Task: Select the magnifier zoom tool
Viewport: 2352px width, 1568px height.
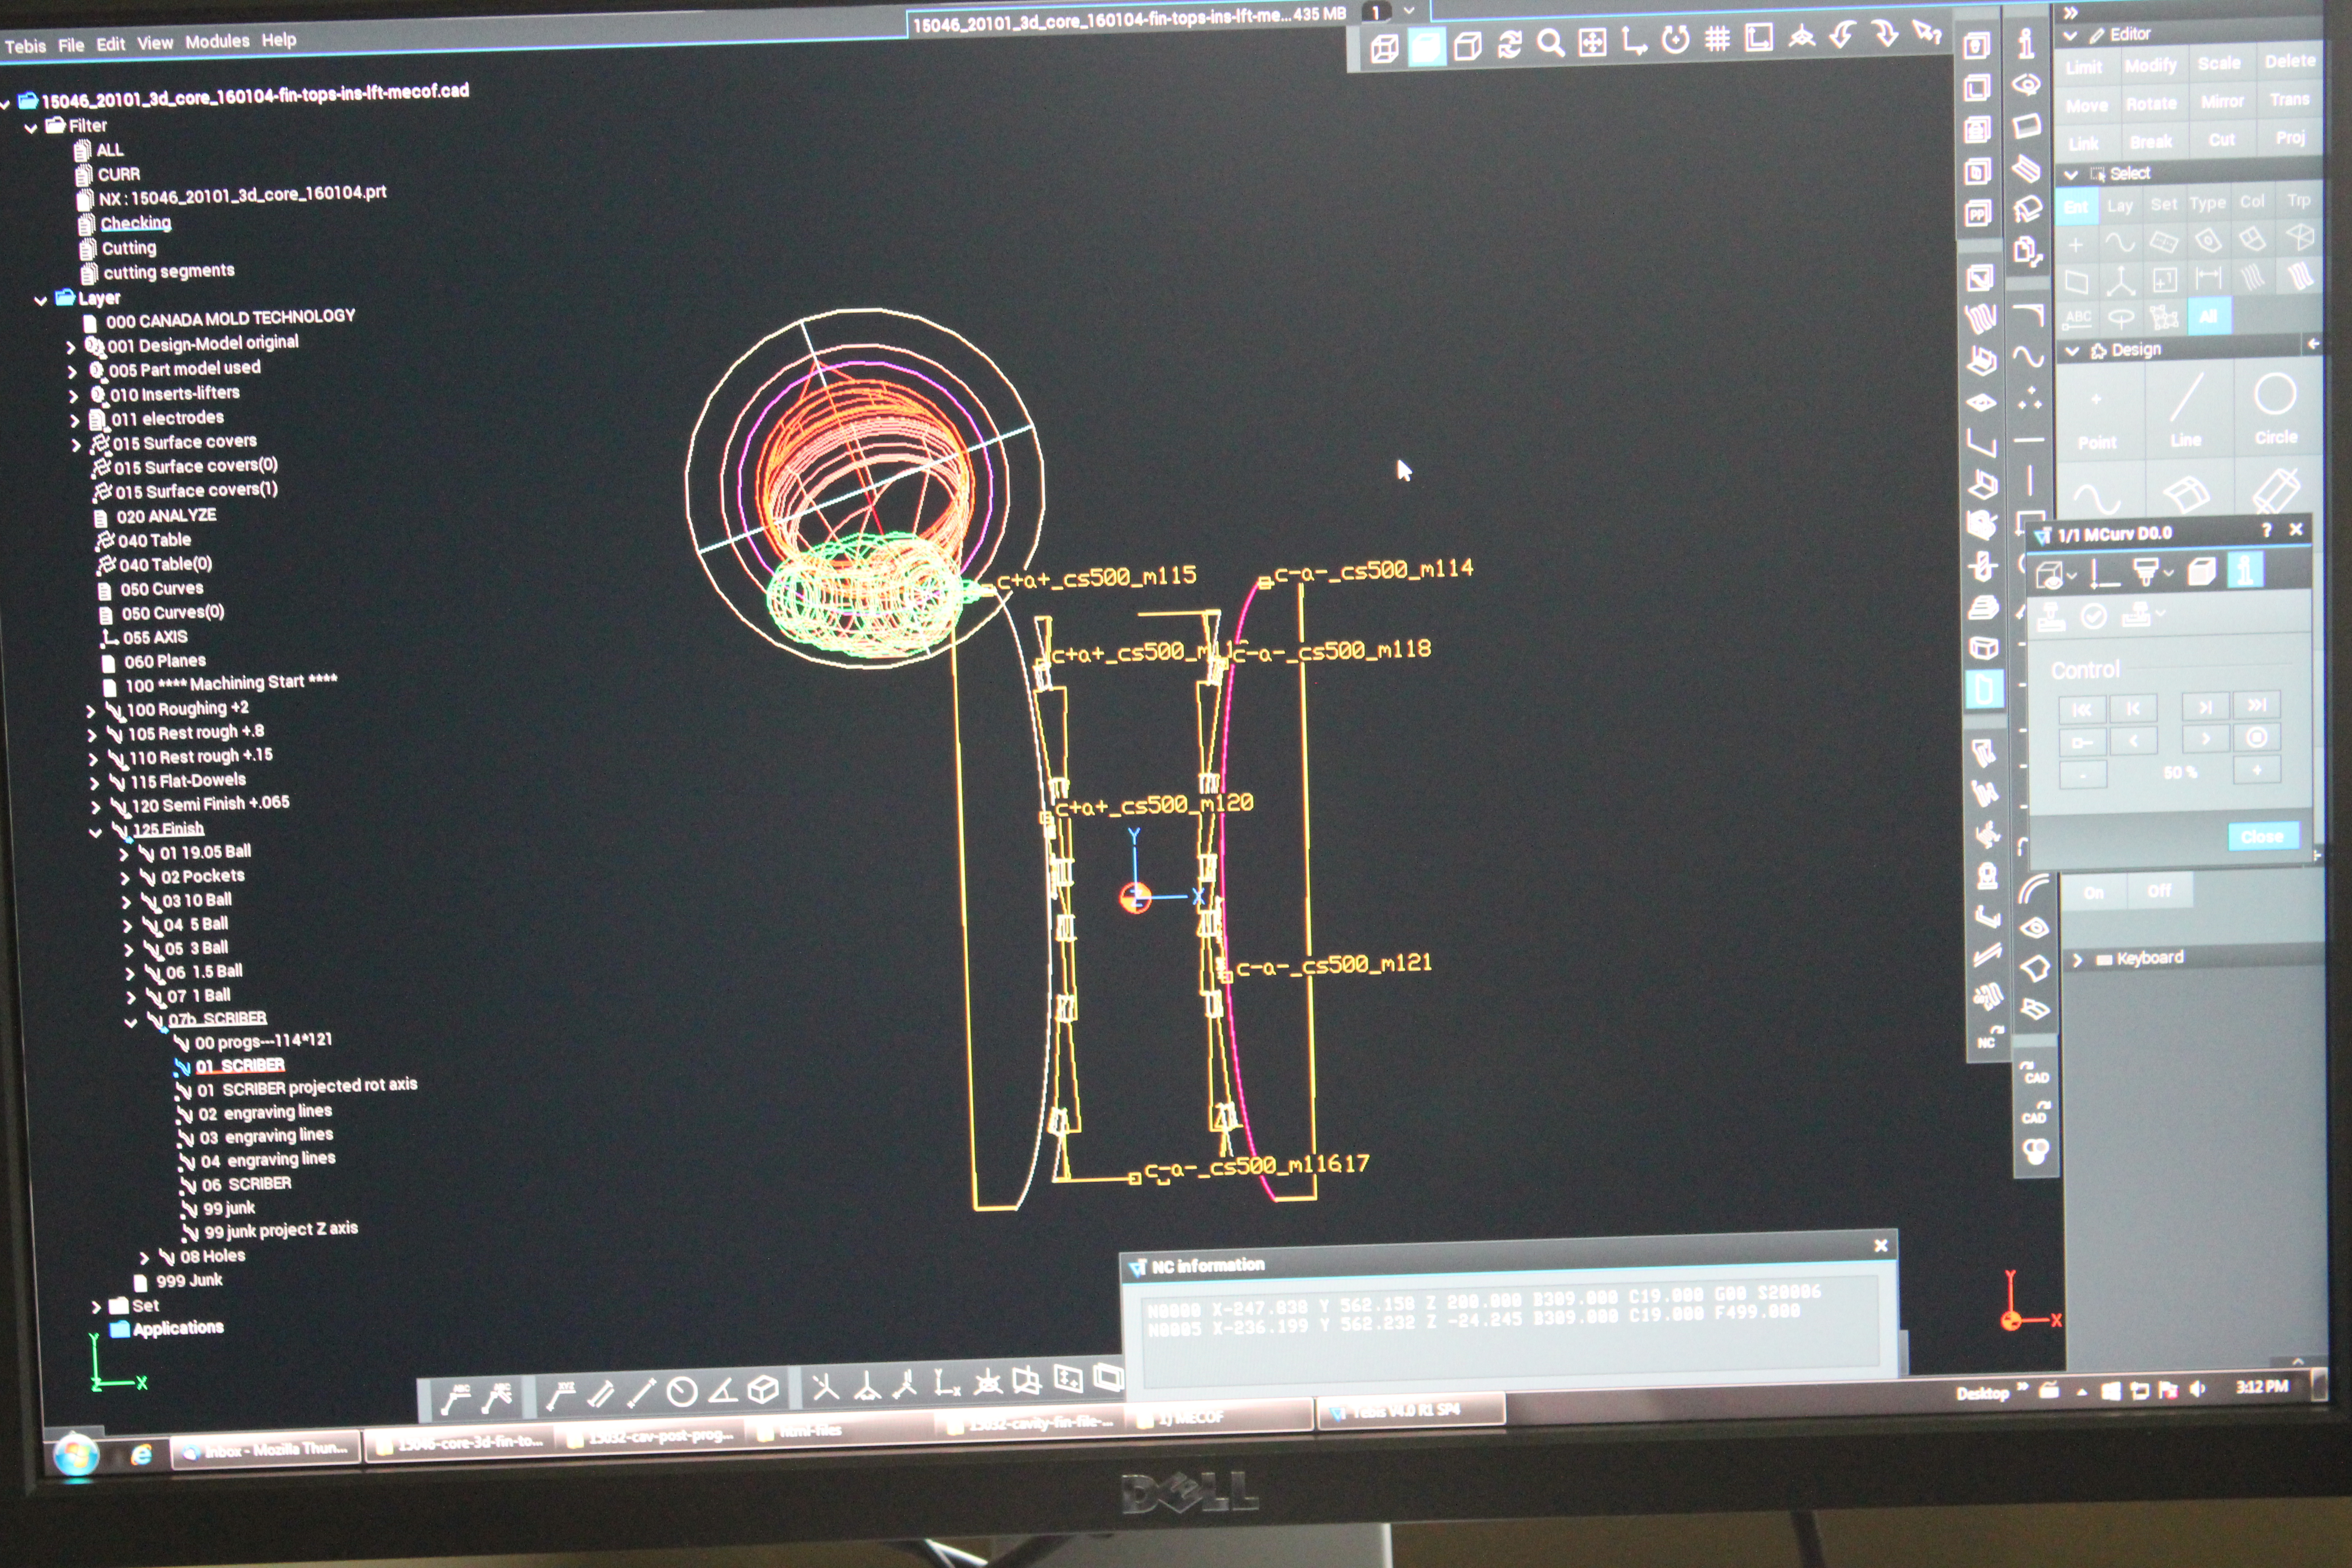Action: pos(1550,43)
